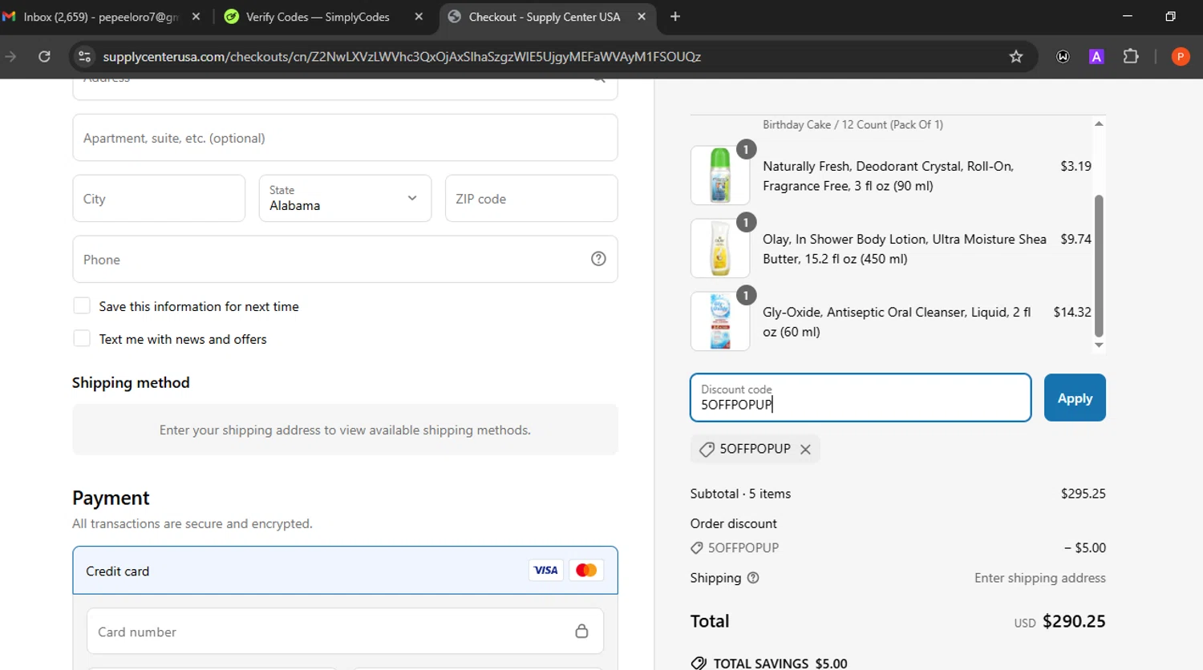Remove the 5OFFPOPUP discount tag
The height and width of the screenshot is (670, 1203).
pyautogui.click(x=805, y=450)
